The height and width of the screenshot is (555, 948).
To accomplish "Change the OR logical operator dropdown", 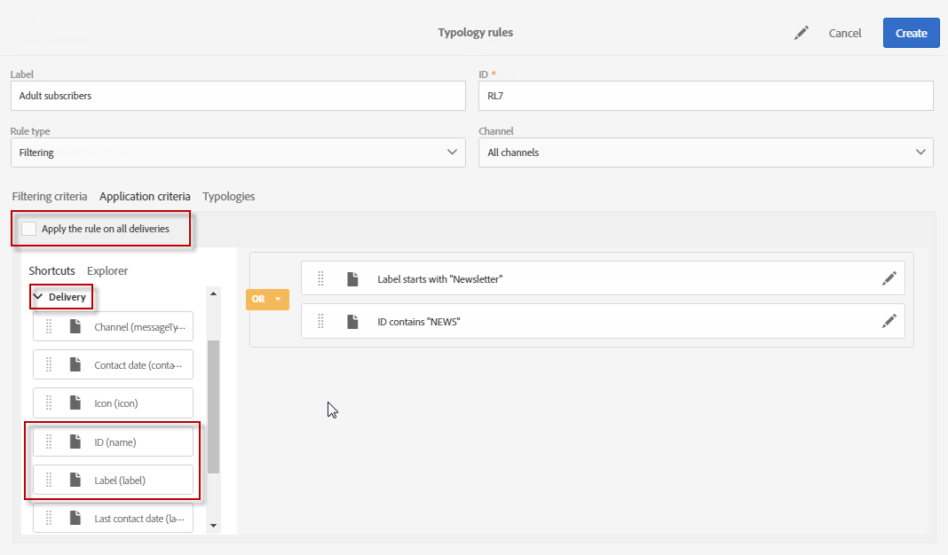I will click(268, 300).
